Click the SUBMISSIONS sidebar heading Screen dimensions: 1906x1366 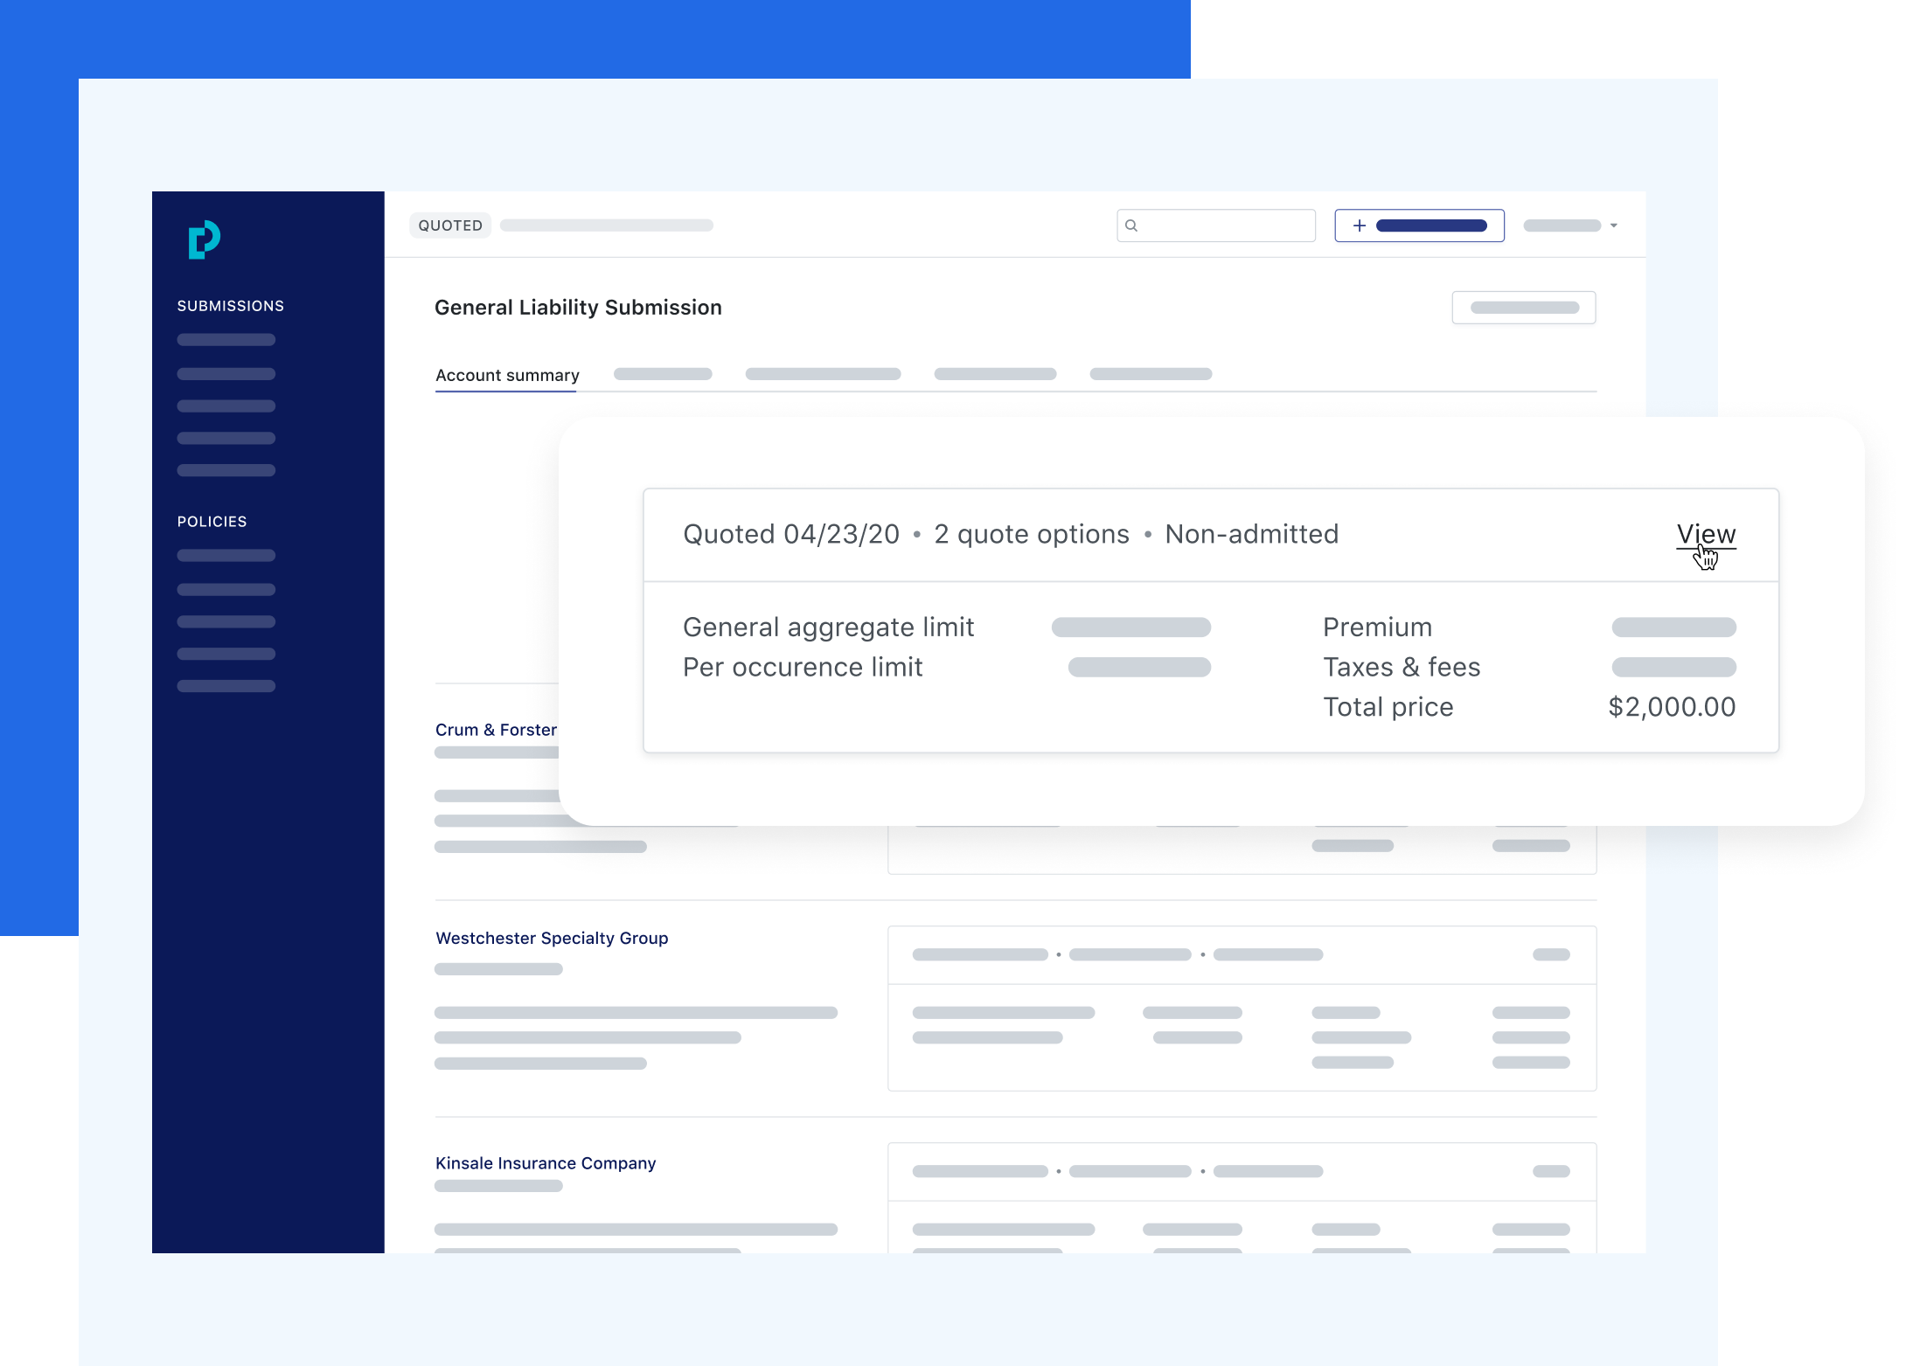[x=231, y=306]
